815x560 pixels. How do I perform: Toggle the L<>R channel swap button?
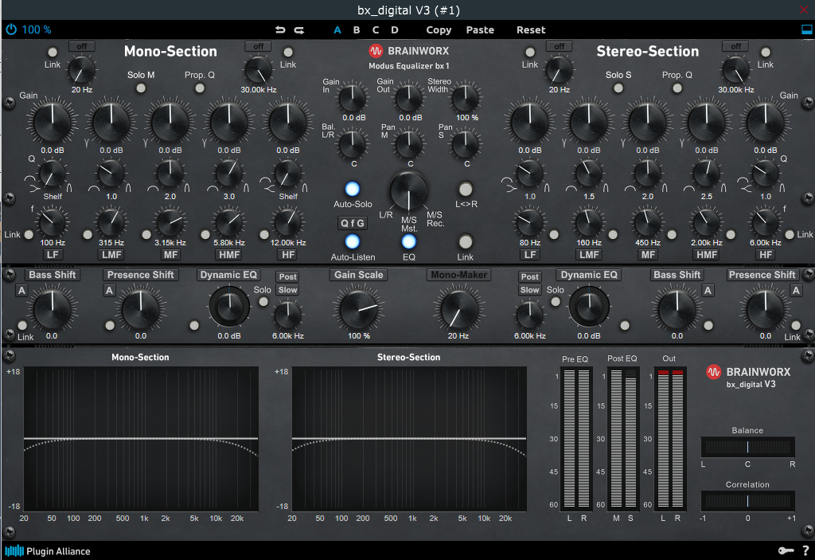point(466,189)
